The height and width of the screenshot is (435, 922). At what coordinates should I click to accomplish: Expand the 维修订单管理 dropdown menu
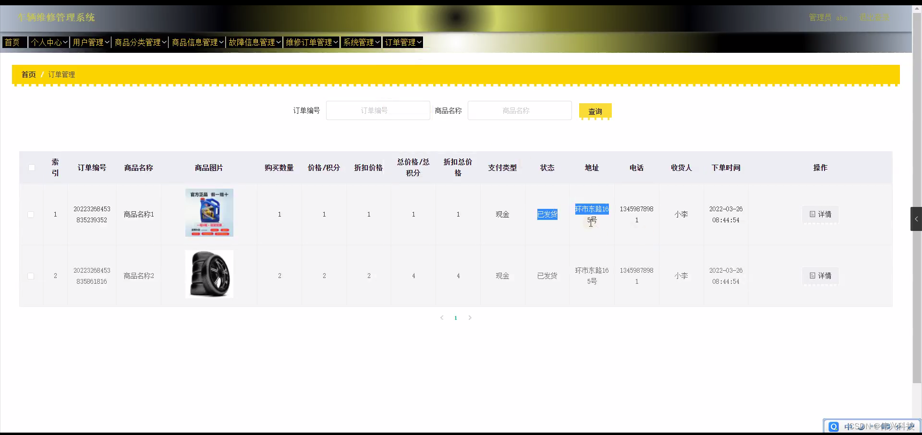[x=311, y=42]
